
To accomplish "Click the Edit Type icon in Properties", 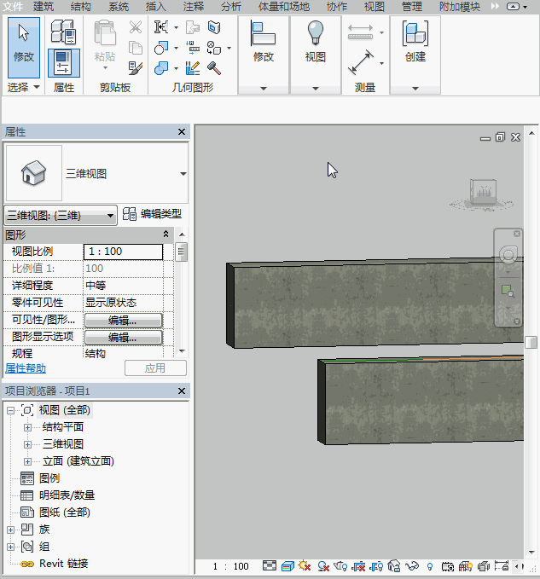I will point(130,214).
